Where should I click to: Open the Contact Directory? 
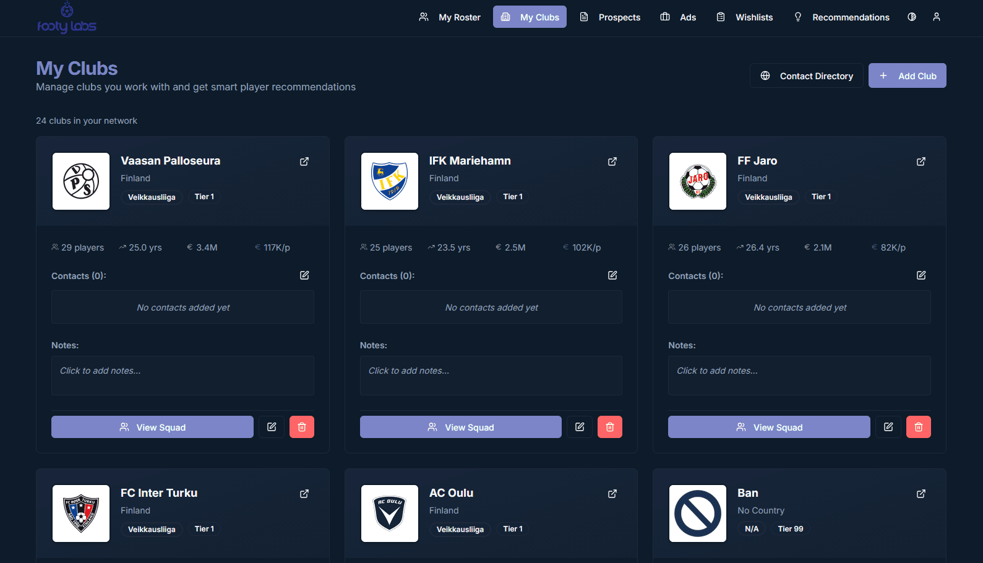pos(806,75)
